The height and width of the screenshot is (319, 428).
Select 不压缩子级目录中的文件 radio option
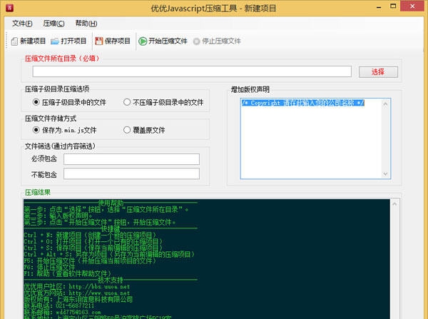[x=163, y=103]
